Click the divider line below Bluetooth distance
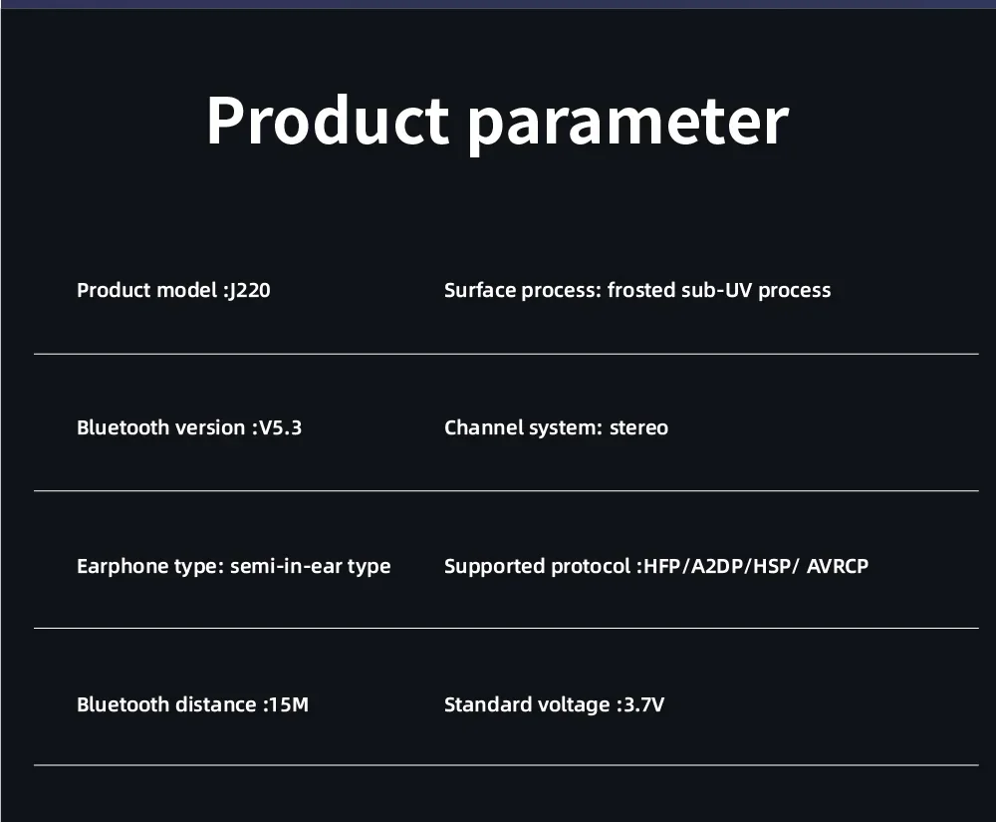The height and width of the screenshot is (822, 996). [506, 765]
